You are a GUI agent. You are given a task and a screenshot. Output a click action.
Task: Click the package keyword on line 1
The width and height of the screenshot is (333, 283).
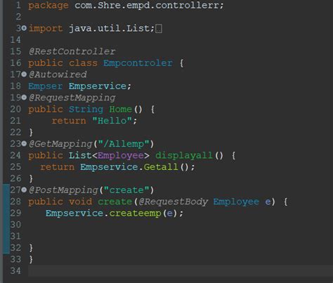pyautogui.click(x=48, y=6)
